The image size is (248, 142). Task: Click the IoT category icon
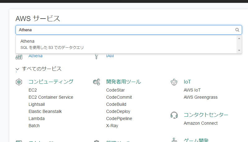coord(174,82)
